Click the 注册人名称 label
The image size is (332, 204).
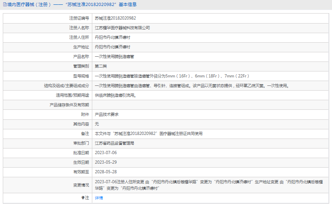[x=79, y=28]
